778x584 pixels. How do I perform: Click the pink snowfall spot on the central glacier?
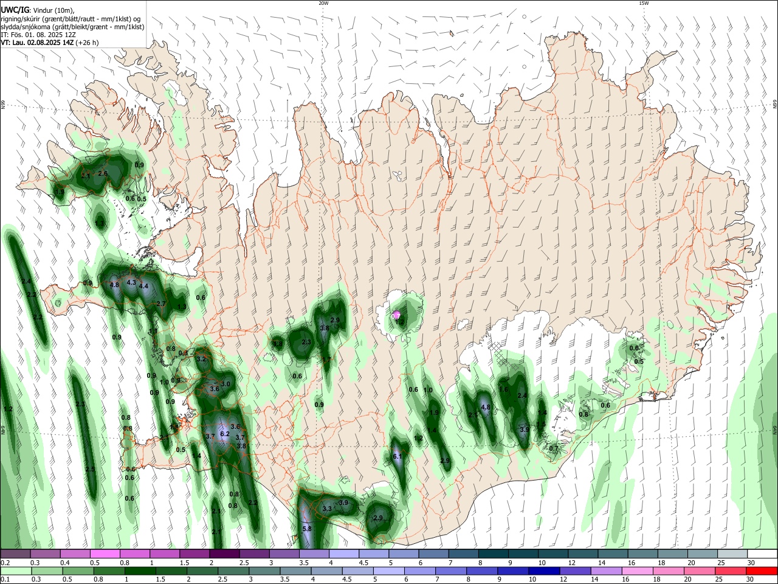(x=396, y=315)
